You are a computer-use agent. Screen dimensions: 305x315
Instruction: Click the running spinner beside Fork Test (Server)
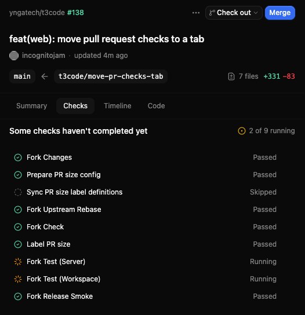[18, 262]
